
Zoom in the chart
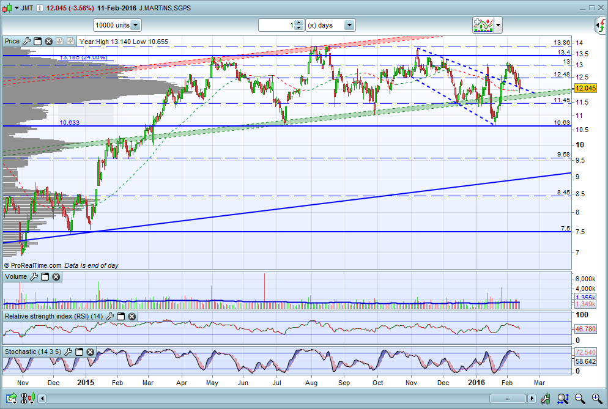(597, 398)
